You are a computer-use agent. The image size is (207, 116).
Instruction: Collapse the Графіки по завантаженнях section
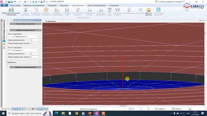coord(26,30)
